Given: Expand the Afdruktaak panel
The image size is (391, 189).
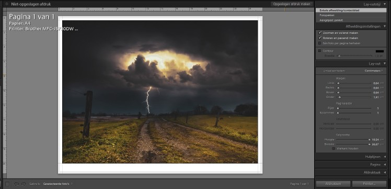Looking at the screenshot, I should pyautogui.click(x=385, y=172).
